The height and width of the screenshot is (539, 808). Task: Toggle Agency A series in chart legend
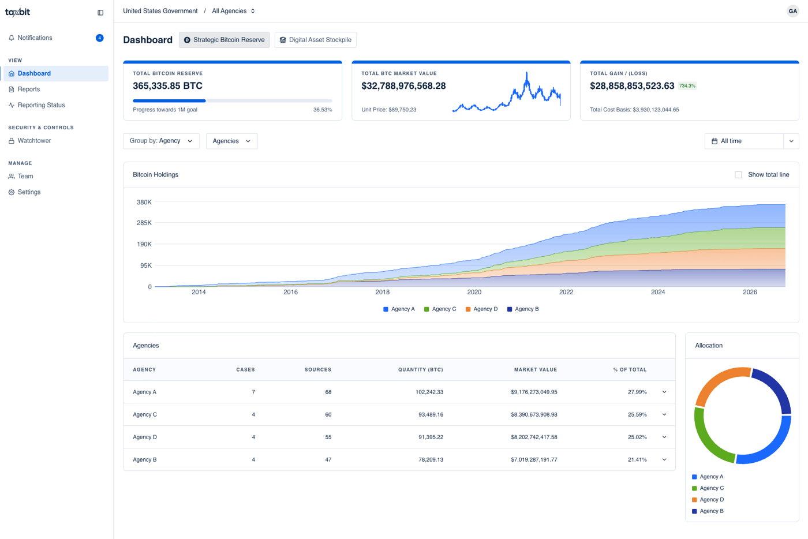click(399, 309)
